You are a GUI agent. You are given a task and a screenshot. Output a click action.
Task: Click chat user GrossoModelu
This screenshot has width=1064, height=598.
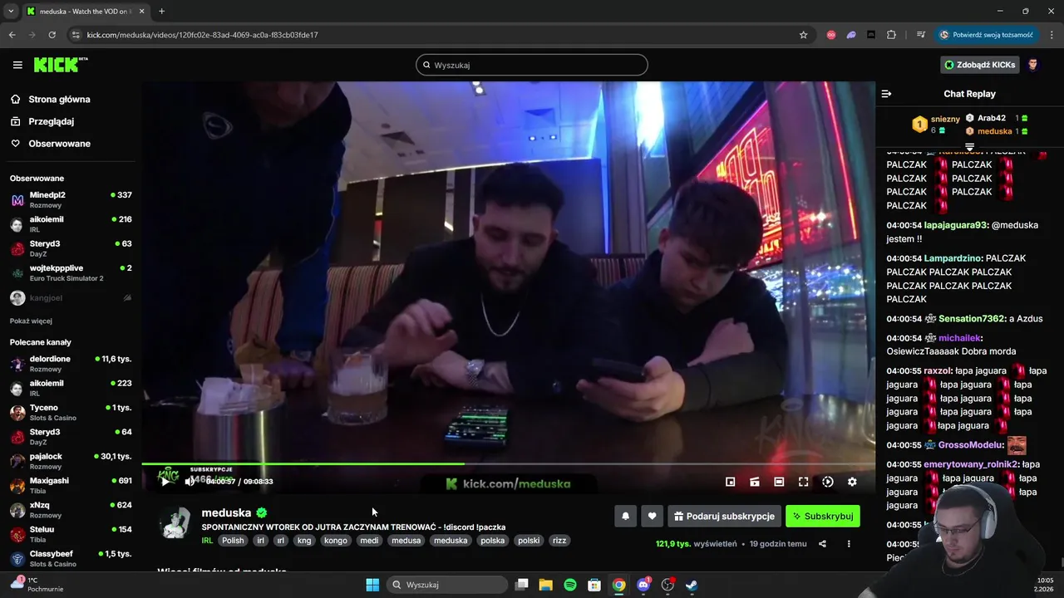click(970, 445)
